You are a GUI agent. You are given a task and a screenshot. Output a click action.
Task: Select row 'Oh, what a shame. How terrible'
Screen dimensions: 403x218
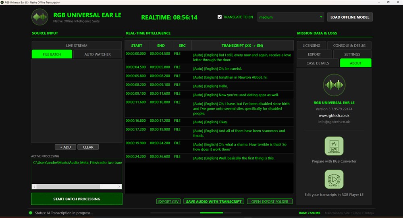[x=209, y=147]
